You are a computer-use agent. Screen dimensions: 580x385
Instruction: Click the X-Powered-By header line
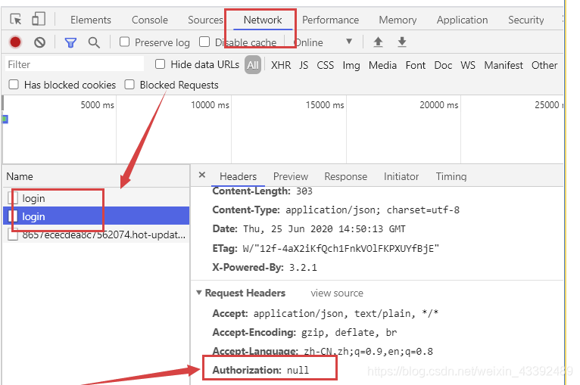point(264,267)
